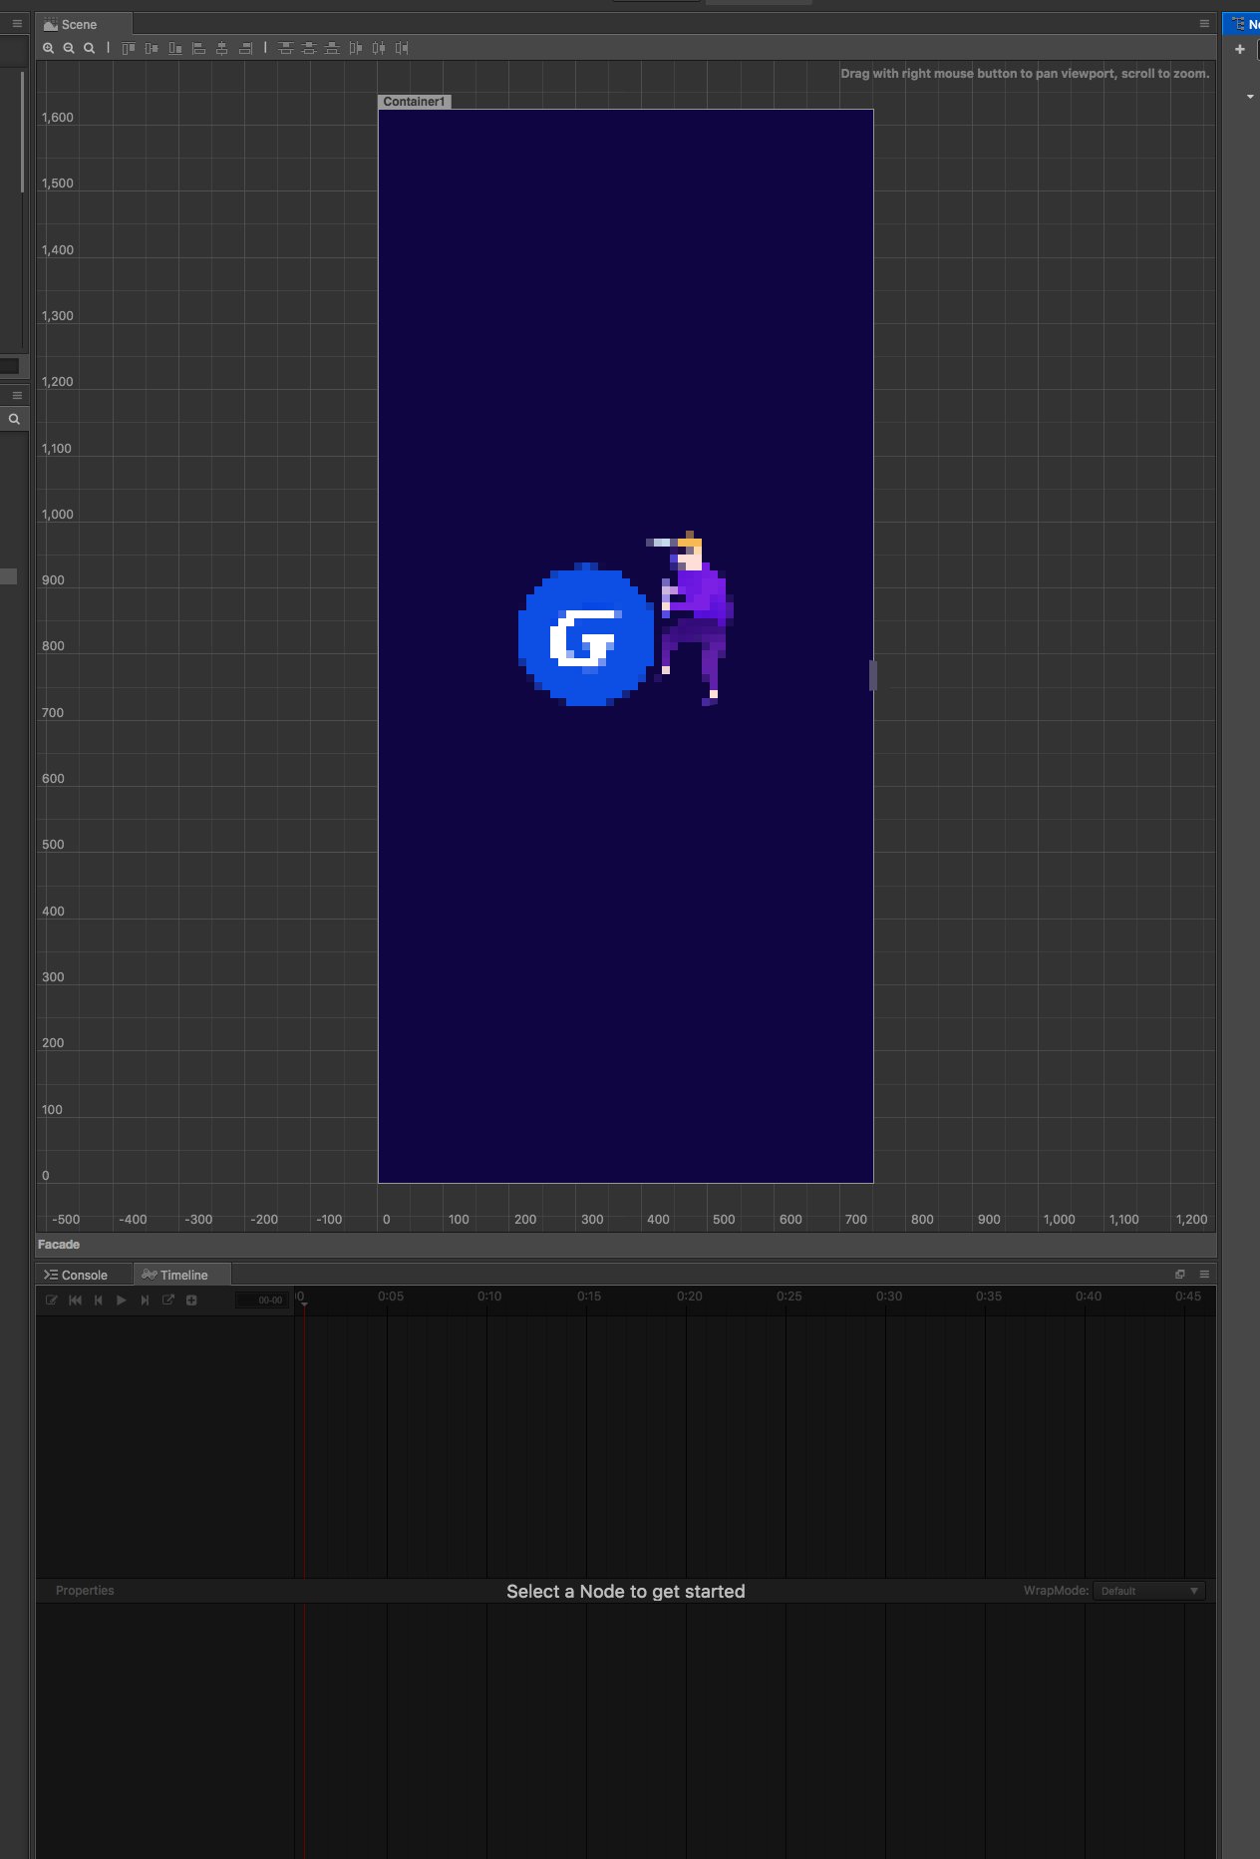The height and width of the screenshot is (1859, 1260).
Task: Expand the arrow in the right panel
Action: (1250, 97)
